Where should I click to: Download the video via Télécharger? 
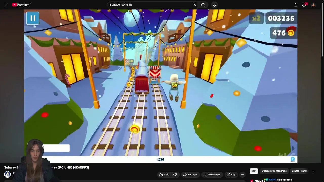(212, 175)
